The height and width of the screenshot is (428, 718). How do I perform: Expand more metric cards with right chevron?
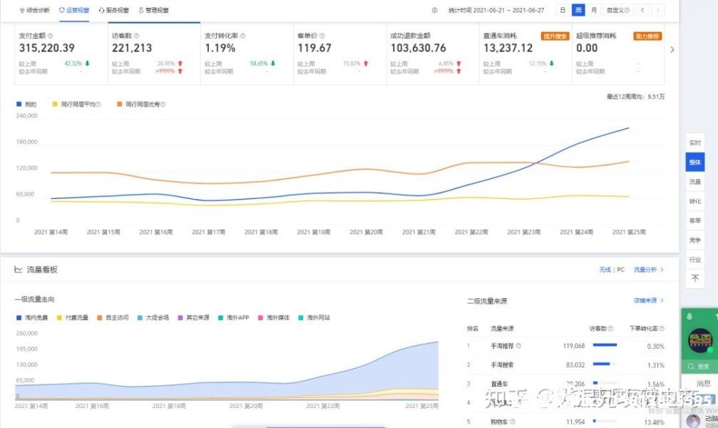click(672, 49)
